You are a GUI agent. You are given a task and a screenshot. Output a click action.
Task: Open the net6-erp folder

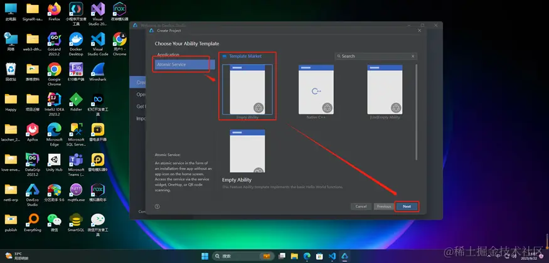tap(11, 192)
